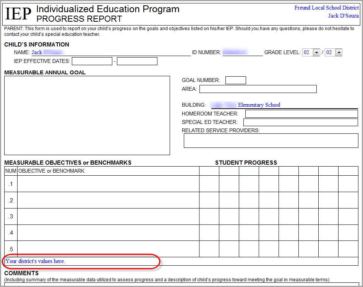Click 'Your district's values here.' text
Screen dimensions: 363x287
(x=36, y=261)
